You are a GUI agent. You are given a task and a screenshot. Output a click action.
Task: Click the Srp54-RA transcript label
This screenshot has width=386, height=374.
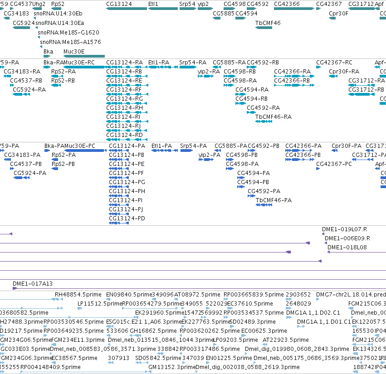193,63
